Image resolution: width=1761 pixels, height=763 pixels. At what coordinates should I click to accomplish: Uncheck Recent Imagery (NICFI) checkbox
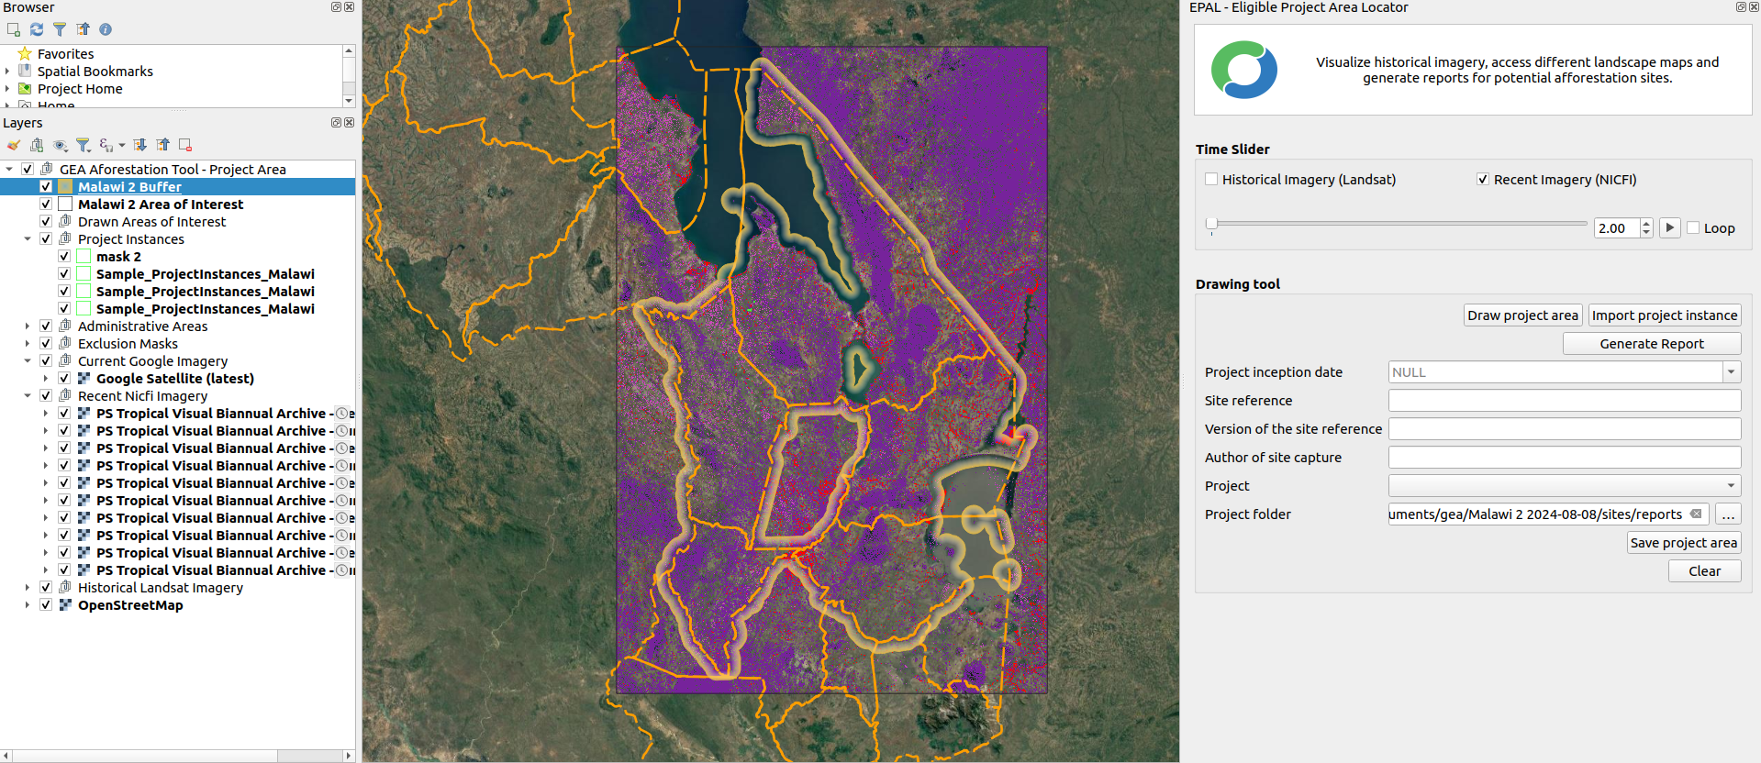[x=1483, y=180]
